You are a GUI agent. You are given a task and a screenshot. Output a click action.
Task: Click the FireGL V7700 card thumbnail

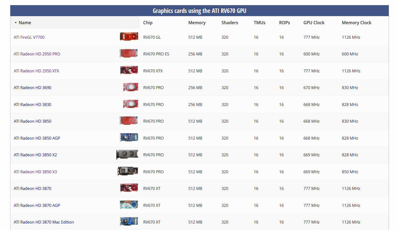(x=129, y=37)
